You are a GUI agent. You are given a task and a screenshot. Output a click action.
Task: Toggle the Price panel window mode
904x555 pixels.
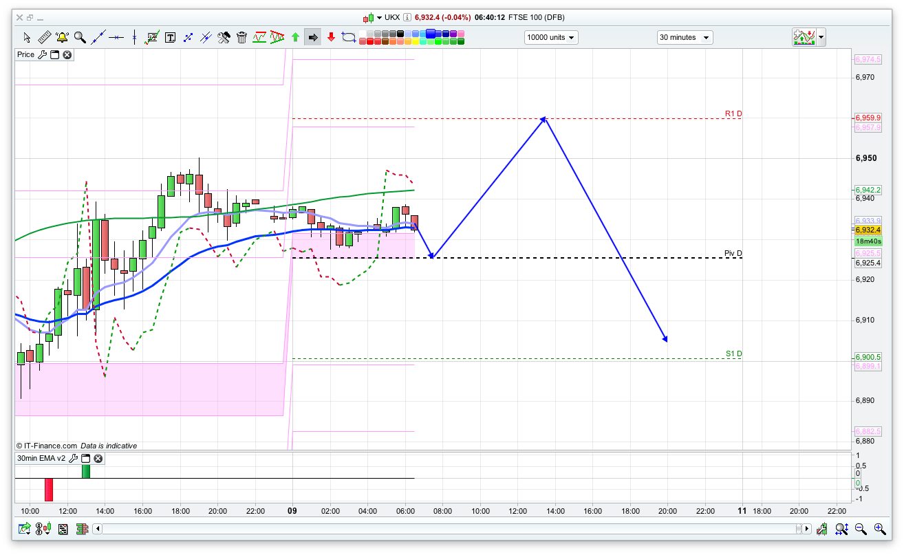(x=54, y=54)
